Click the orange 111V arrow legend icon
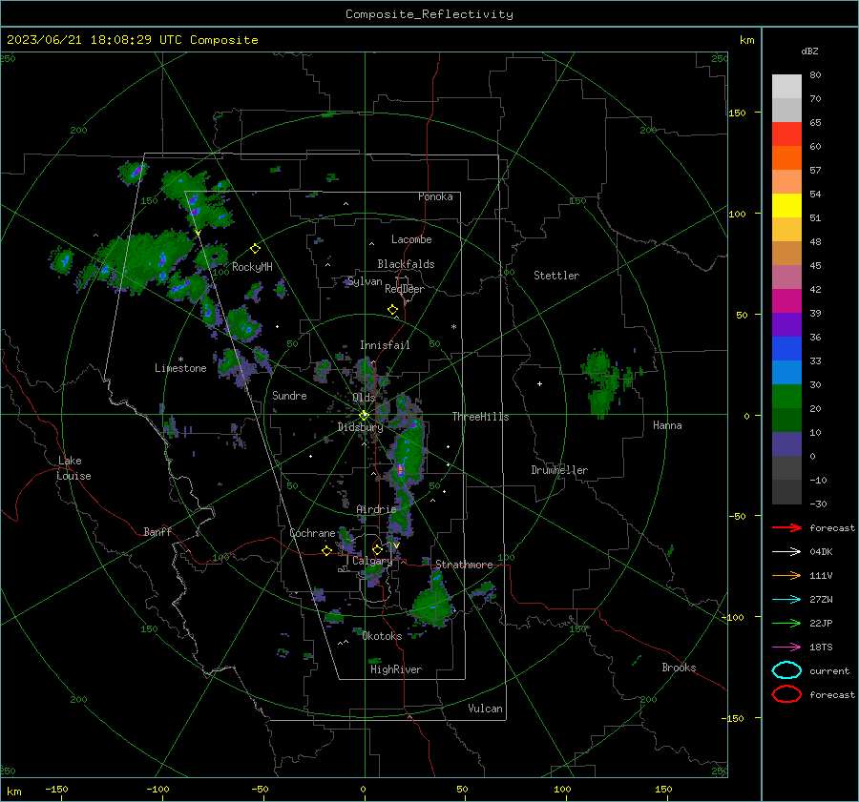The width and height of the screenshot is (859, 802). [x=786, y=575]
